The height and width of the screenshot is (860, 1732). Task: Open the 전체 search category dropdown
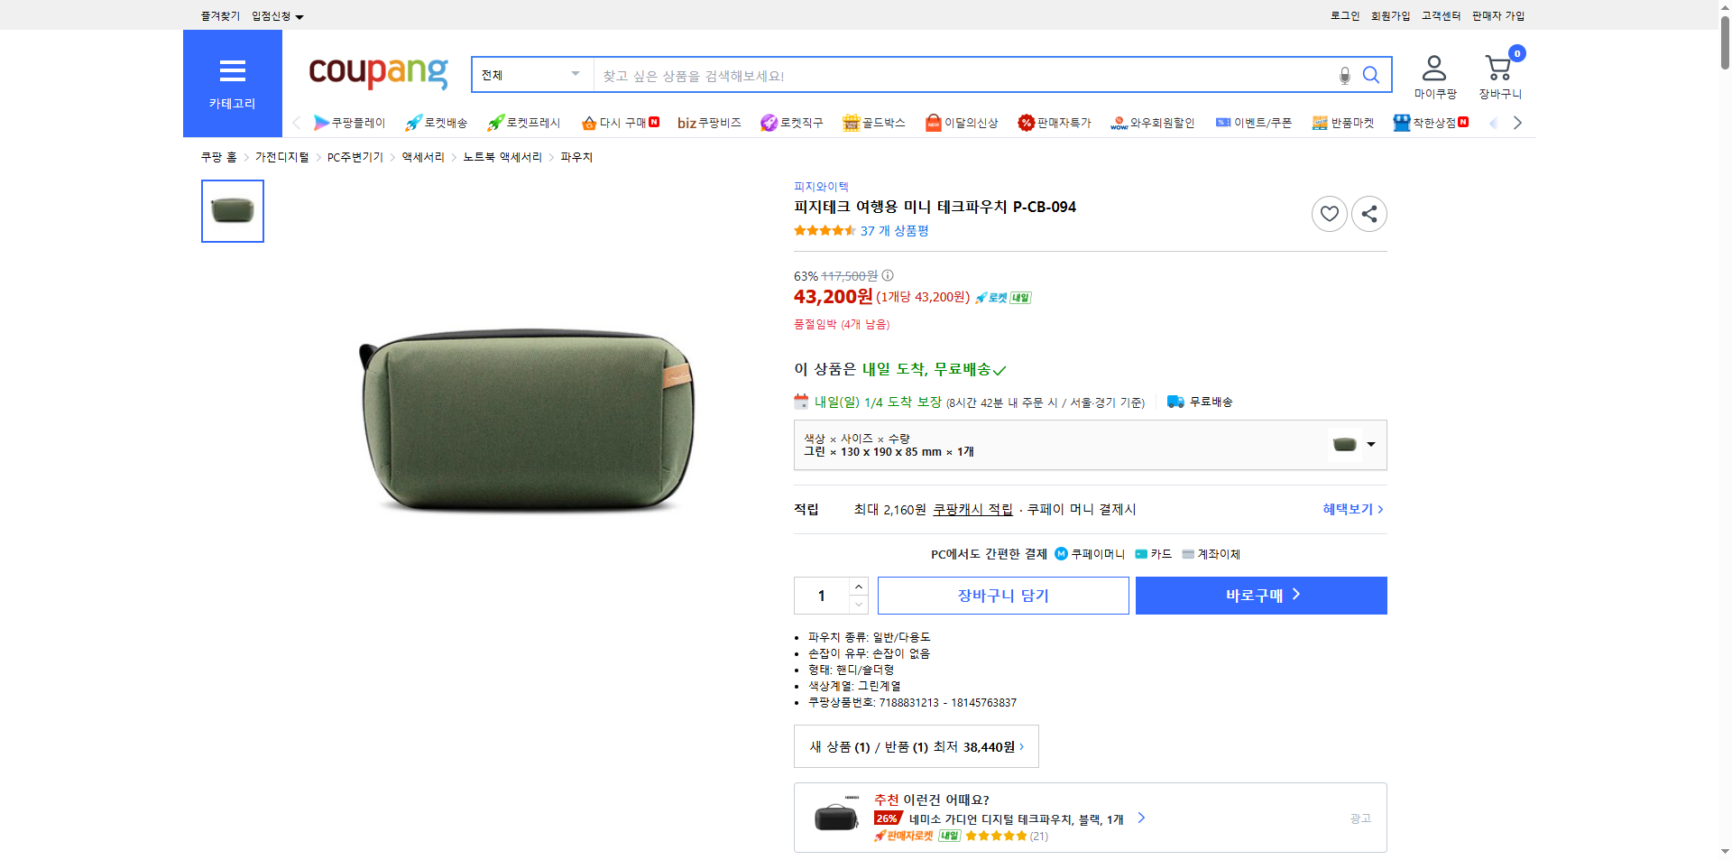(530, 75)
